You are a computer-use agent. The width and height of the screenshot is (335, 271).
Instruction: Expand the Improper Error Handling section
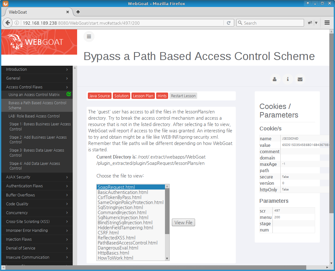[37, 231]
